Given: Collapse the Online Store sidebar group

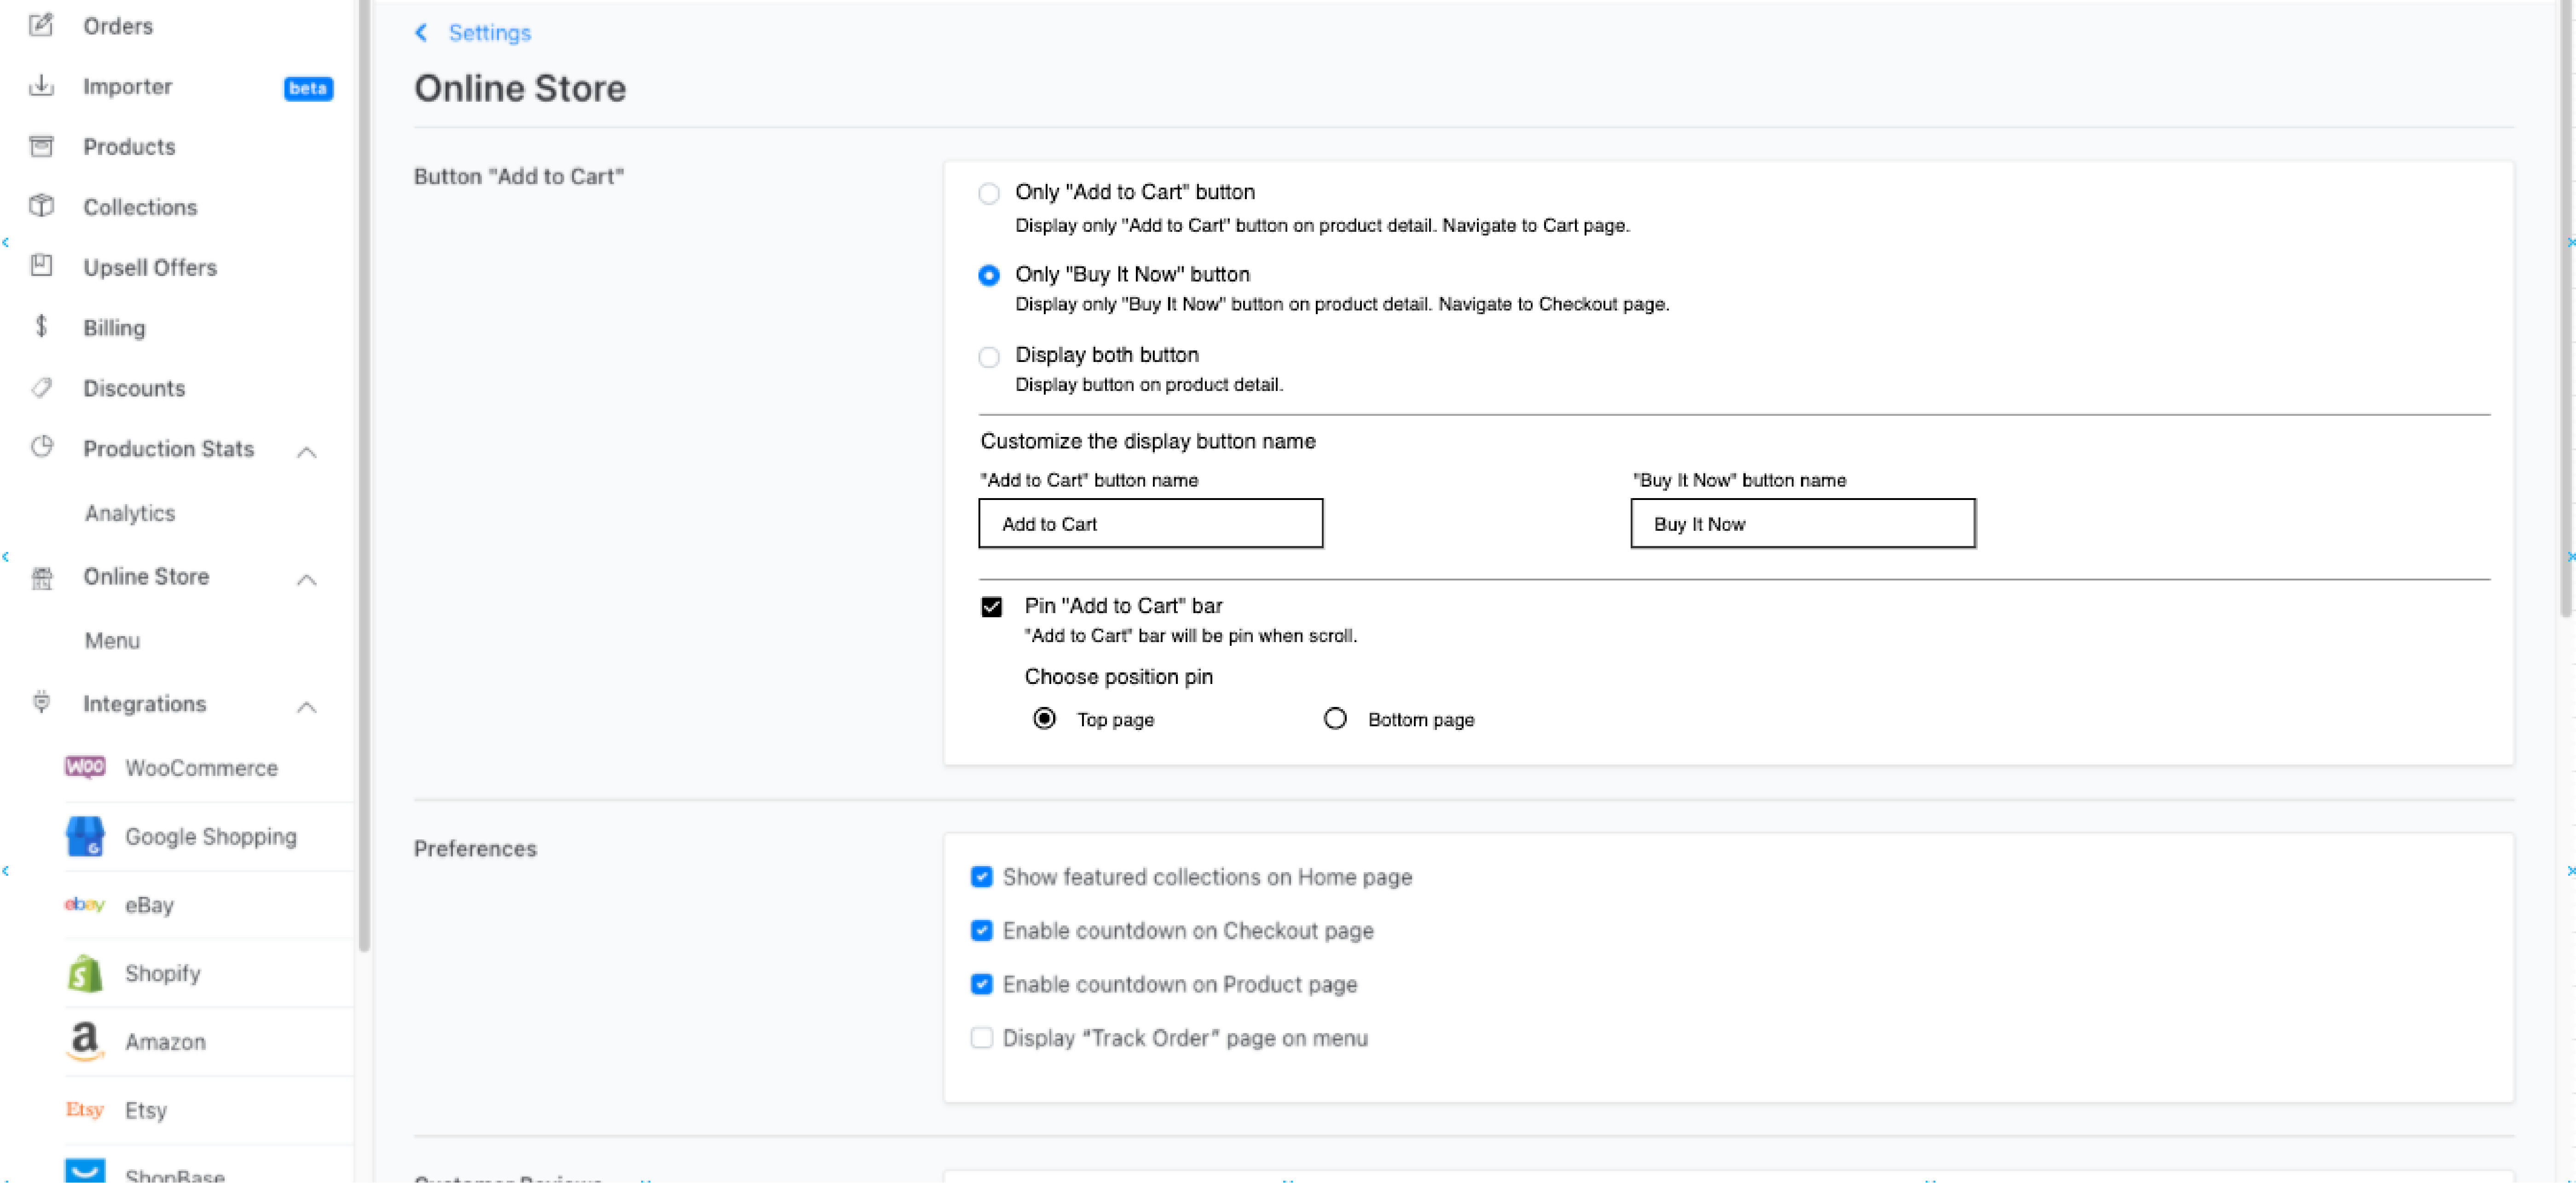Looking at the screenshot, I should (307, 580).
